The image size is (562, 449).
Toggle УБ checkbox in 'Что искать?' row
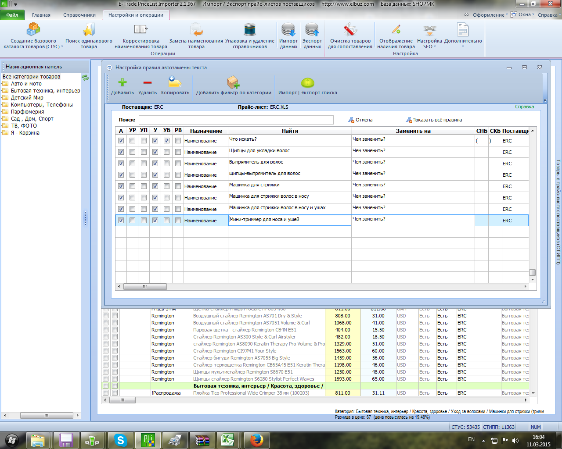(x=166, y=141)
